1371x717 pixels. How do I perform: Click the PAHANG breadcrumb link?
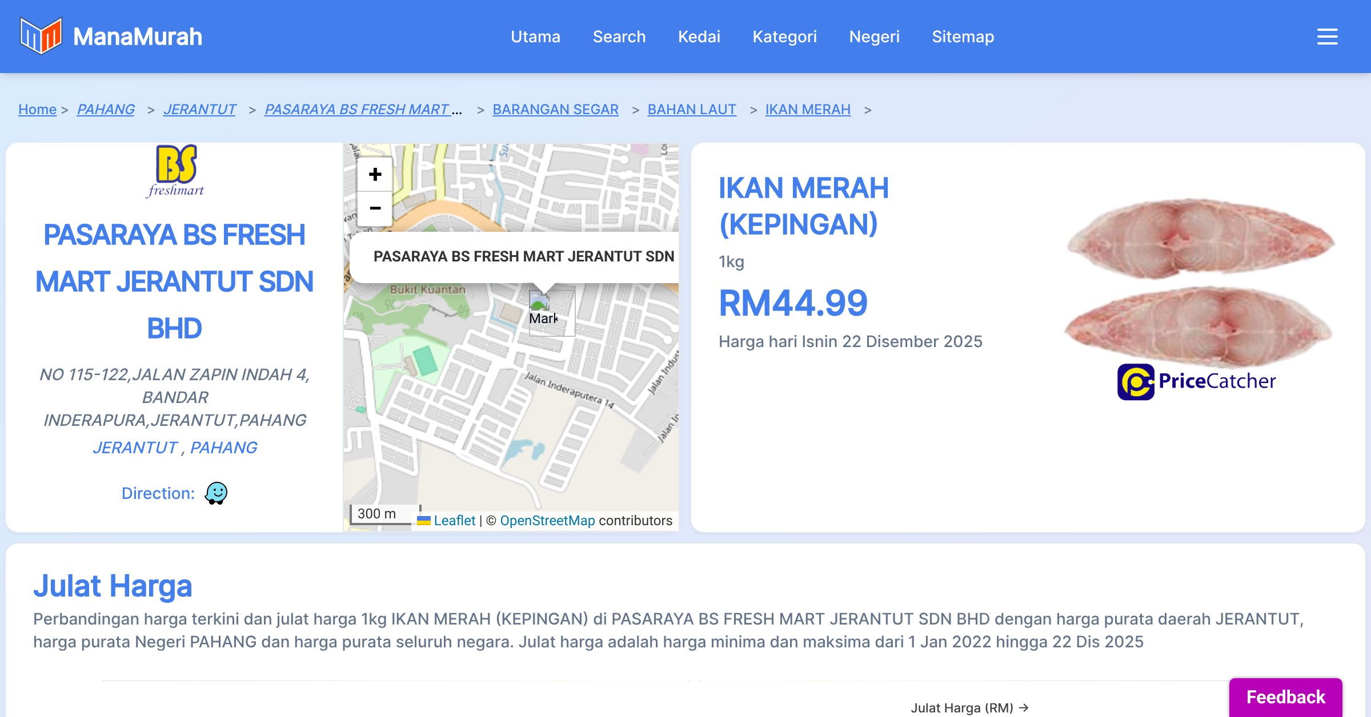click(106, 109)
